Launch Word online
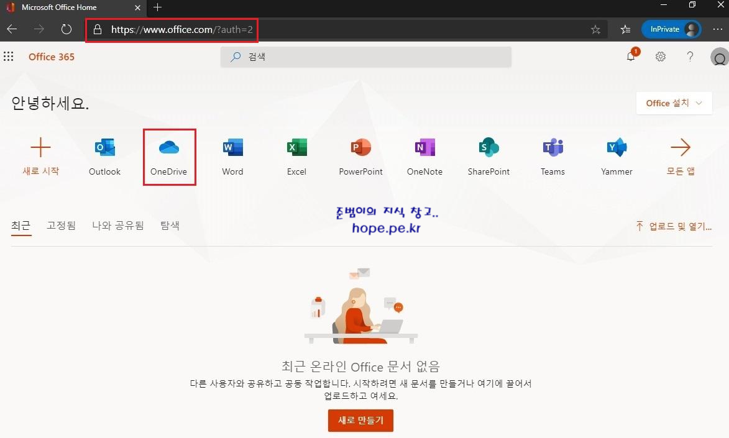The width and height of the screenshot is (729, 438). [232, 157]
